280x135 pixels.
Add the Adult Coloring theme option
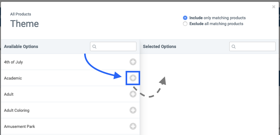click(133, 110)
